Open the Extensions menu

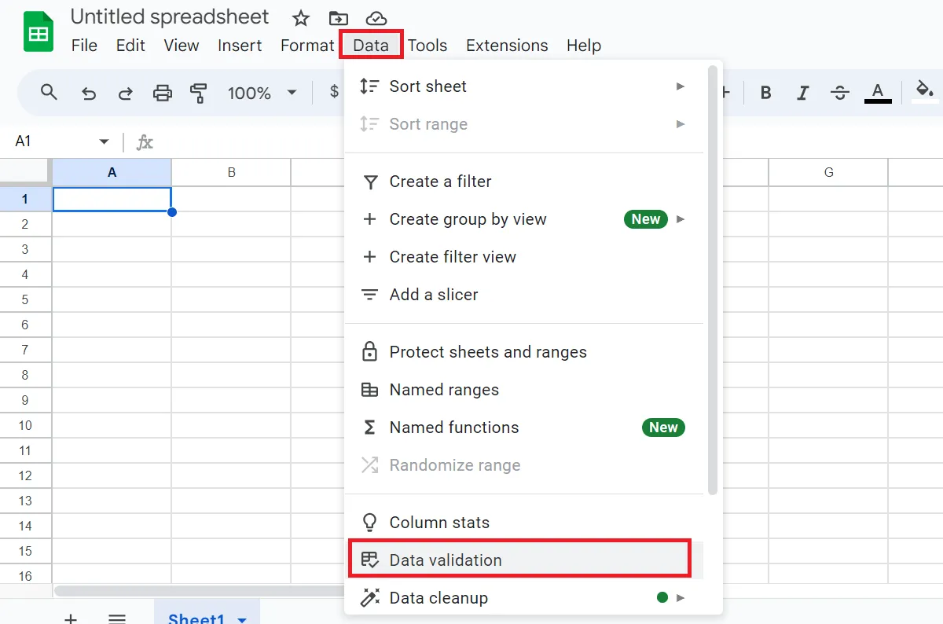[x=507, y=46]
